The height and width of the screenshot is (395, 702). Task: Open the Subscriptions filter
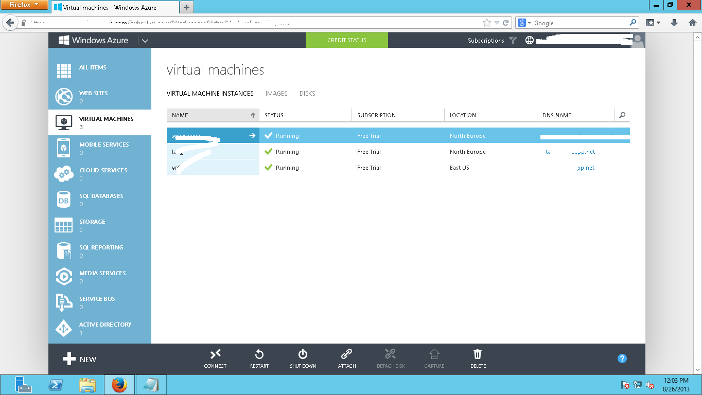tap(492, 40)
